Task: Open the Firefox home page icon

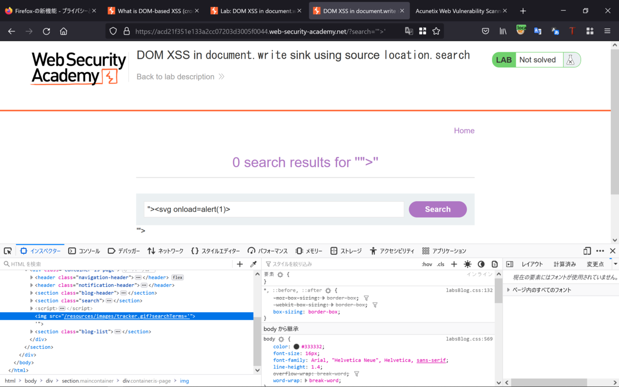Action: [63, 31]
